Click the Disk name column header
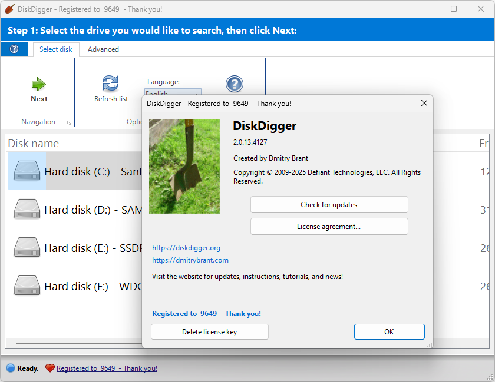Image resolution: width=495 pixels, height=382 pixels. click(33, 143)
